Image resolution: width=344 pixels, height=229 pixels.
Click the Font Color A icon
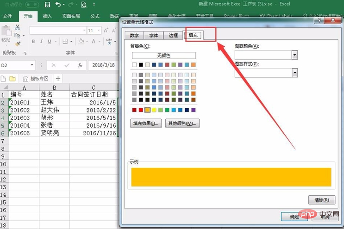click(94, 41)
